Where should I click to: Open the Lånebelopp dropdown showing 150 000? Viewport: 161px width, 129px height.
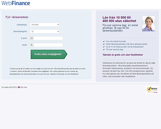[45, 25]
